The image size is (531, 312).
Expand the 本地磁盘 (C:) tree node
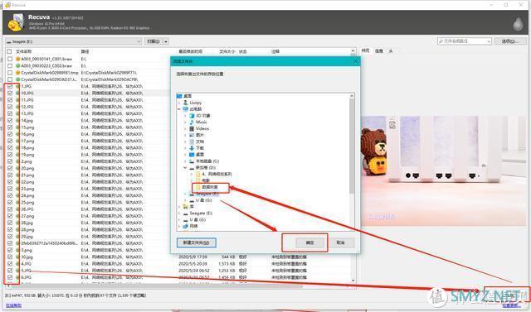click(x=185, y=161)
